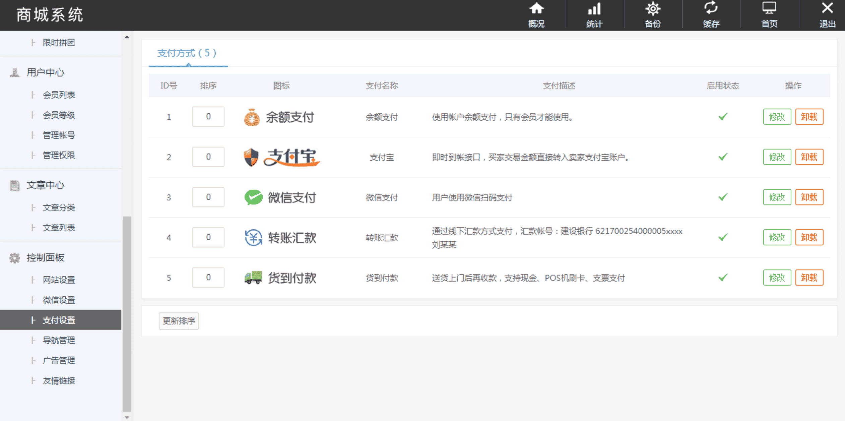Expand the 文章中心 sidebar section

[45, 185]
